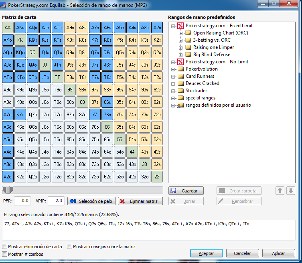Viewport: 302px width, 263px height.
Task: Toggle the A2o hand cell
Action: pos(8,177)
